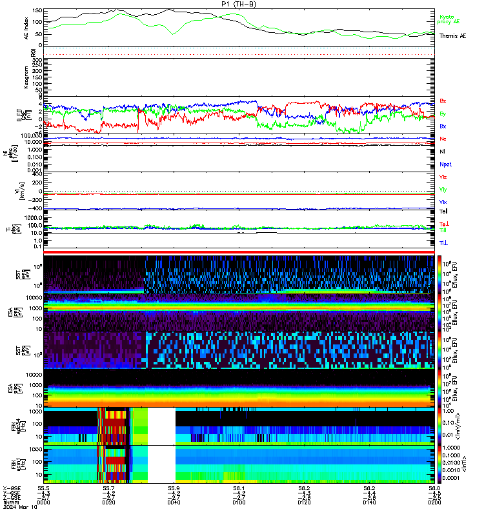Select the Themis AE legend label

pyautogui.click(x=453, y=36)
